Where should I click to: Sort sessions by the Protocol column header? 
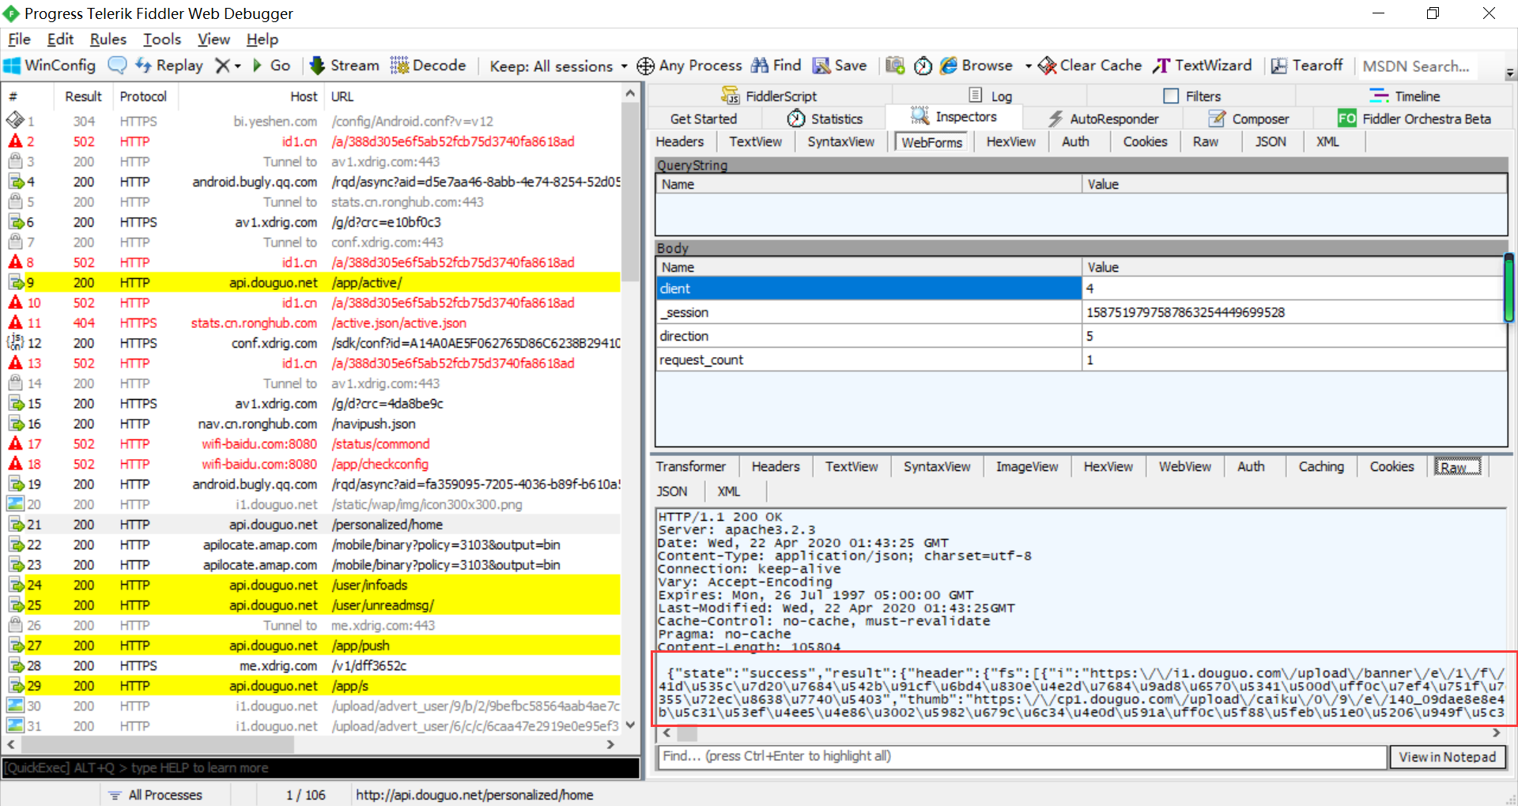[x=144, y=96]
